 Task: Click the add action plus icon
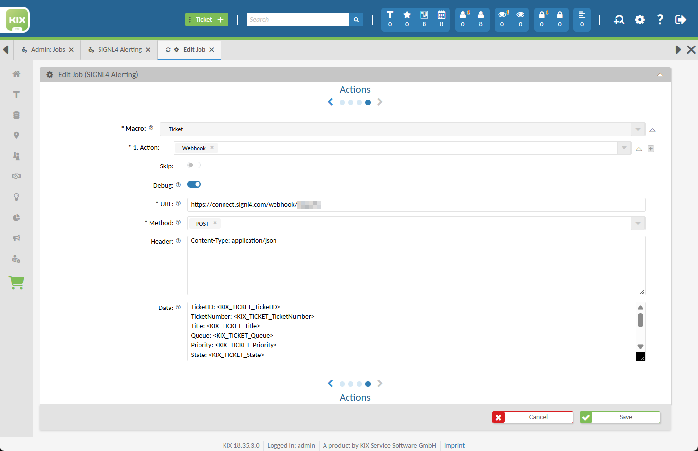pyautogui.click(x=651, y=149)
